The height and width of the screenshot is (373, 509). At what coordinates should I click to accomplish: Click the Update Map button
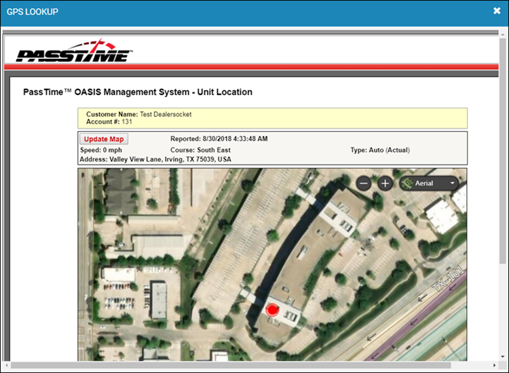click(x=104, y=139)
